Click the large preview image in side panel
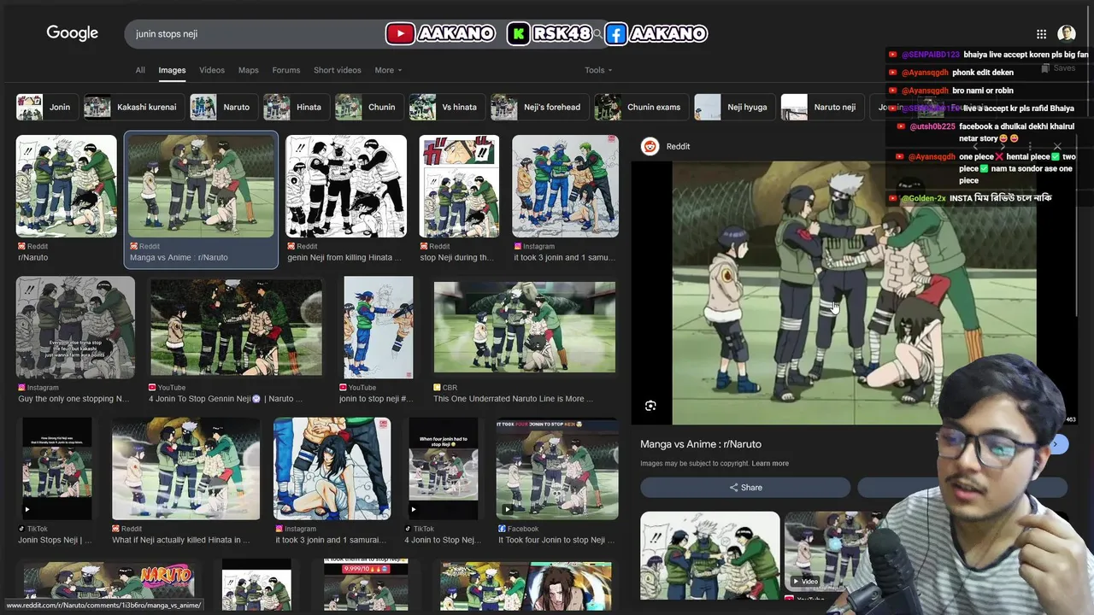1094x615 pixels. [854, 293]
